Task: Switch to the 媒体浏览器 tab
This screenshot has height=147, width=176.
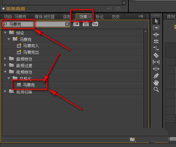Action: [45, 17]
